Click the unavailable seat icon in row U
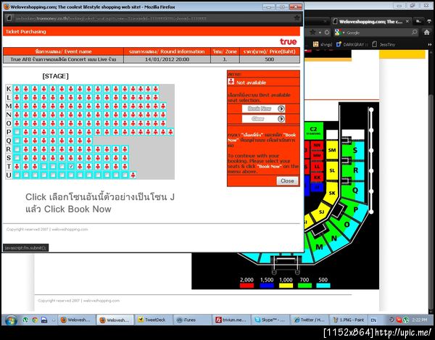The image size is (435, 340). tap(133, 175)
